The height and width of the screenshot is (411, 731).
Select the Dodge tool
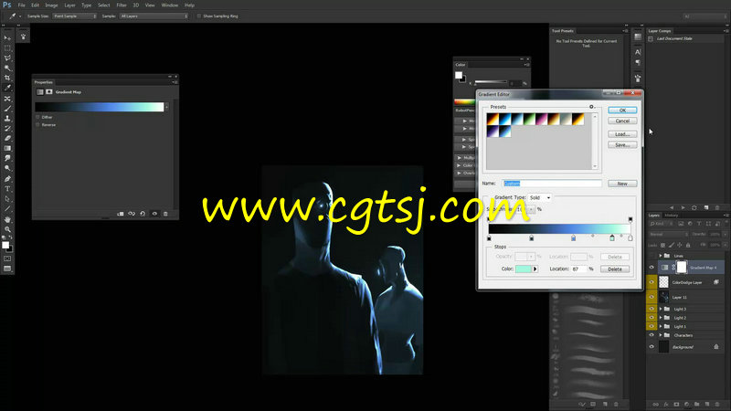point(7,168)
